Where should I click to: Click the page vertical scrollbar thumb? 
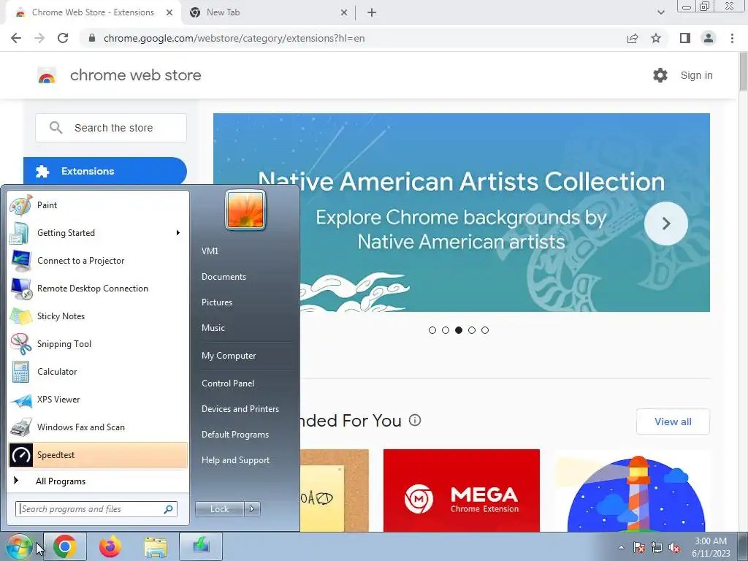pos(743,71)
